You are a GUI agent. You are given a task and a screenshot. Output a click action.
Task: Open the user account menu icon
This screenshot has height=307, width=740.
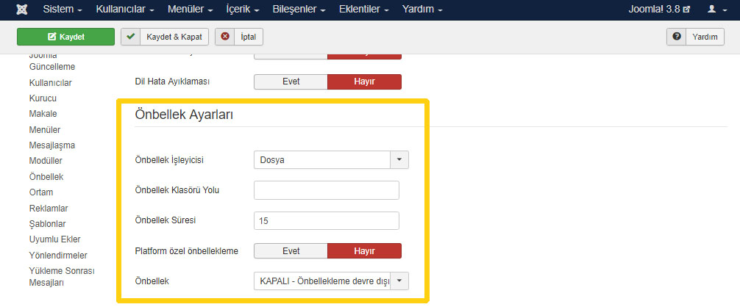pyautogui.click(x=715, y=10)
